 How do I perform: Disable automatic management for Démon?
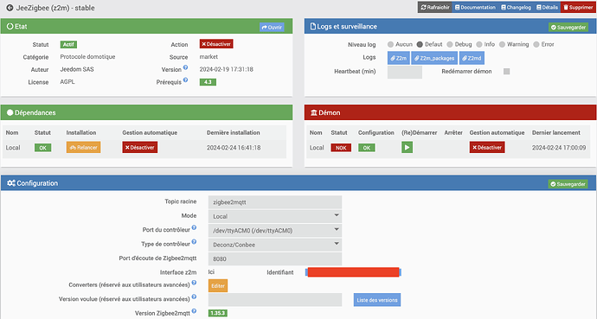[x=487, y=148]
